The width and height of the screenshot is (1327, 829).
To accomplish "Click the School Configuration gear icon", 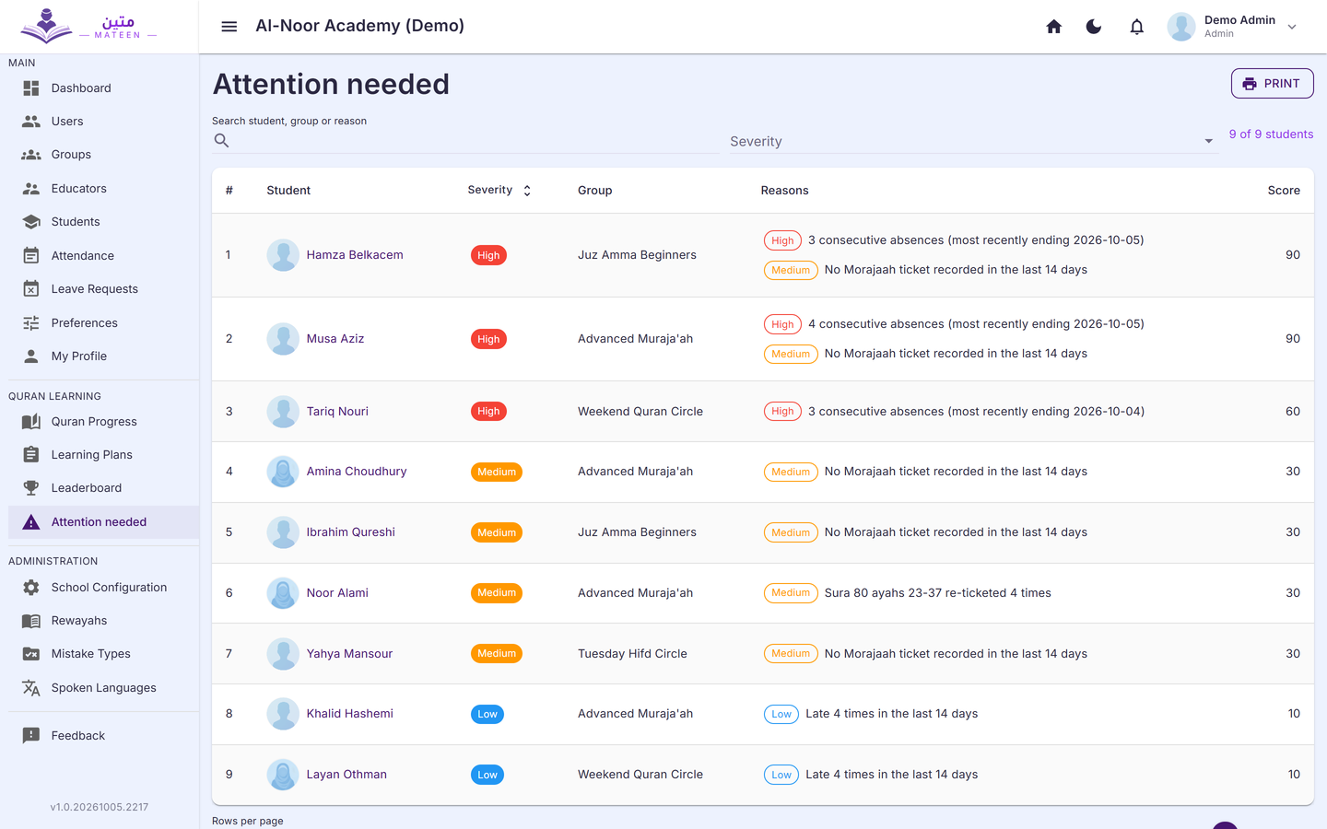I will (31, 588).
